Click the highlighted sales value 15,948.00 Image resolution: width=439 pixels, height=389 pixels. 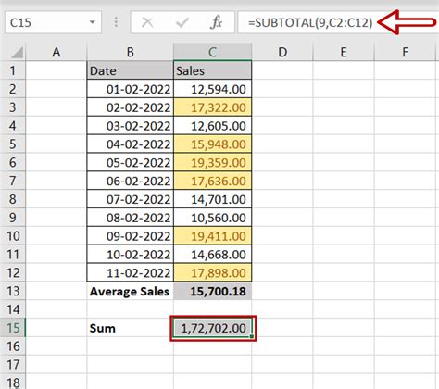tap(213, 144)
